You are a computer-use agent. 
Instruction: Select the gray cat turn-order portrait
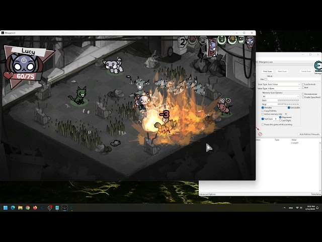pos(203,40)
